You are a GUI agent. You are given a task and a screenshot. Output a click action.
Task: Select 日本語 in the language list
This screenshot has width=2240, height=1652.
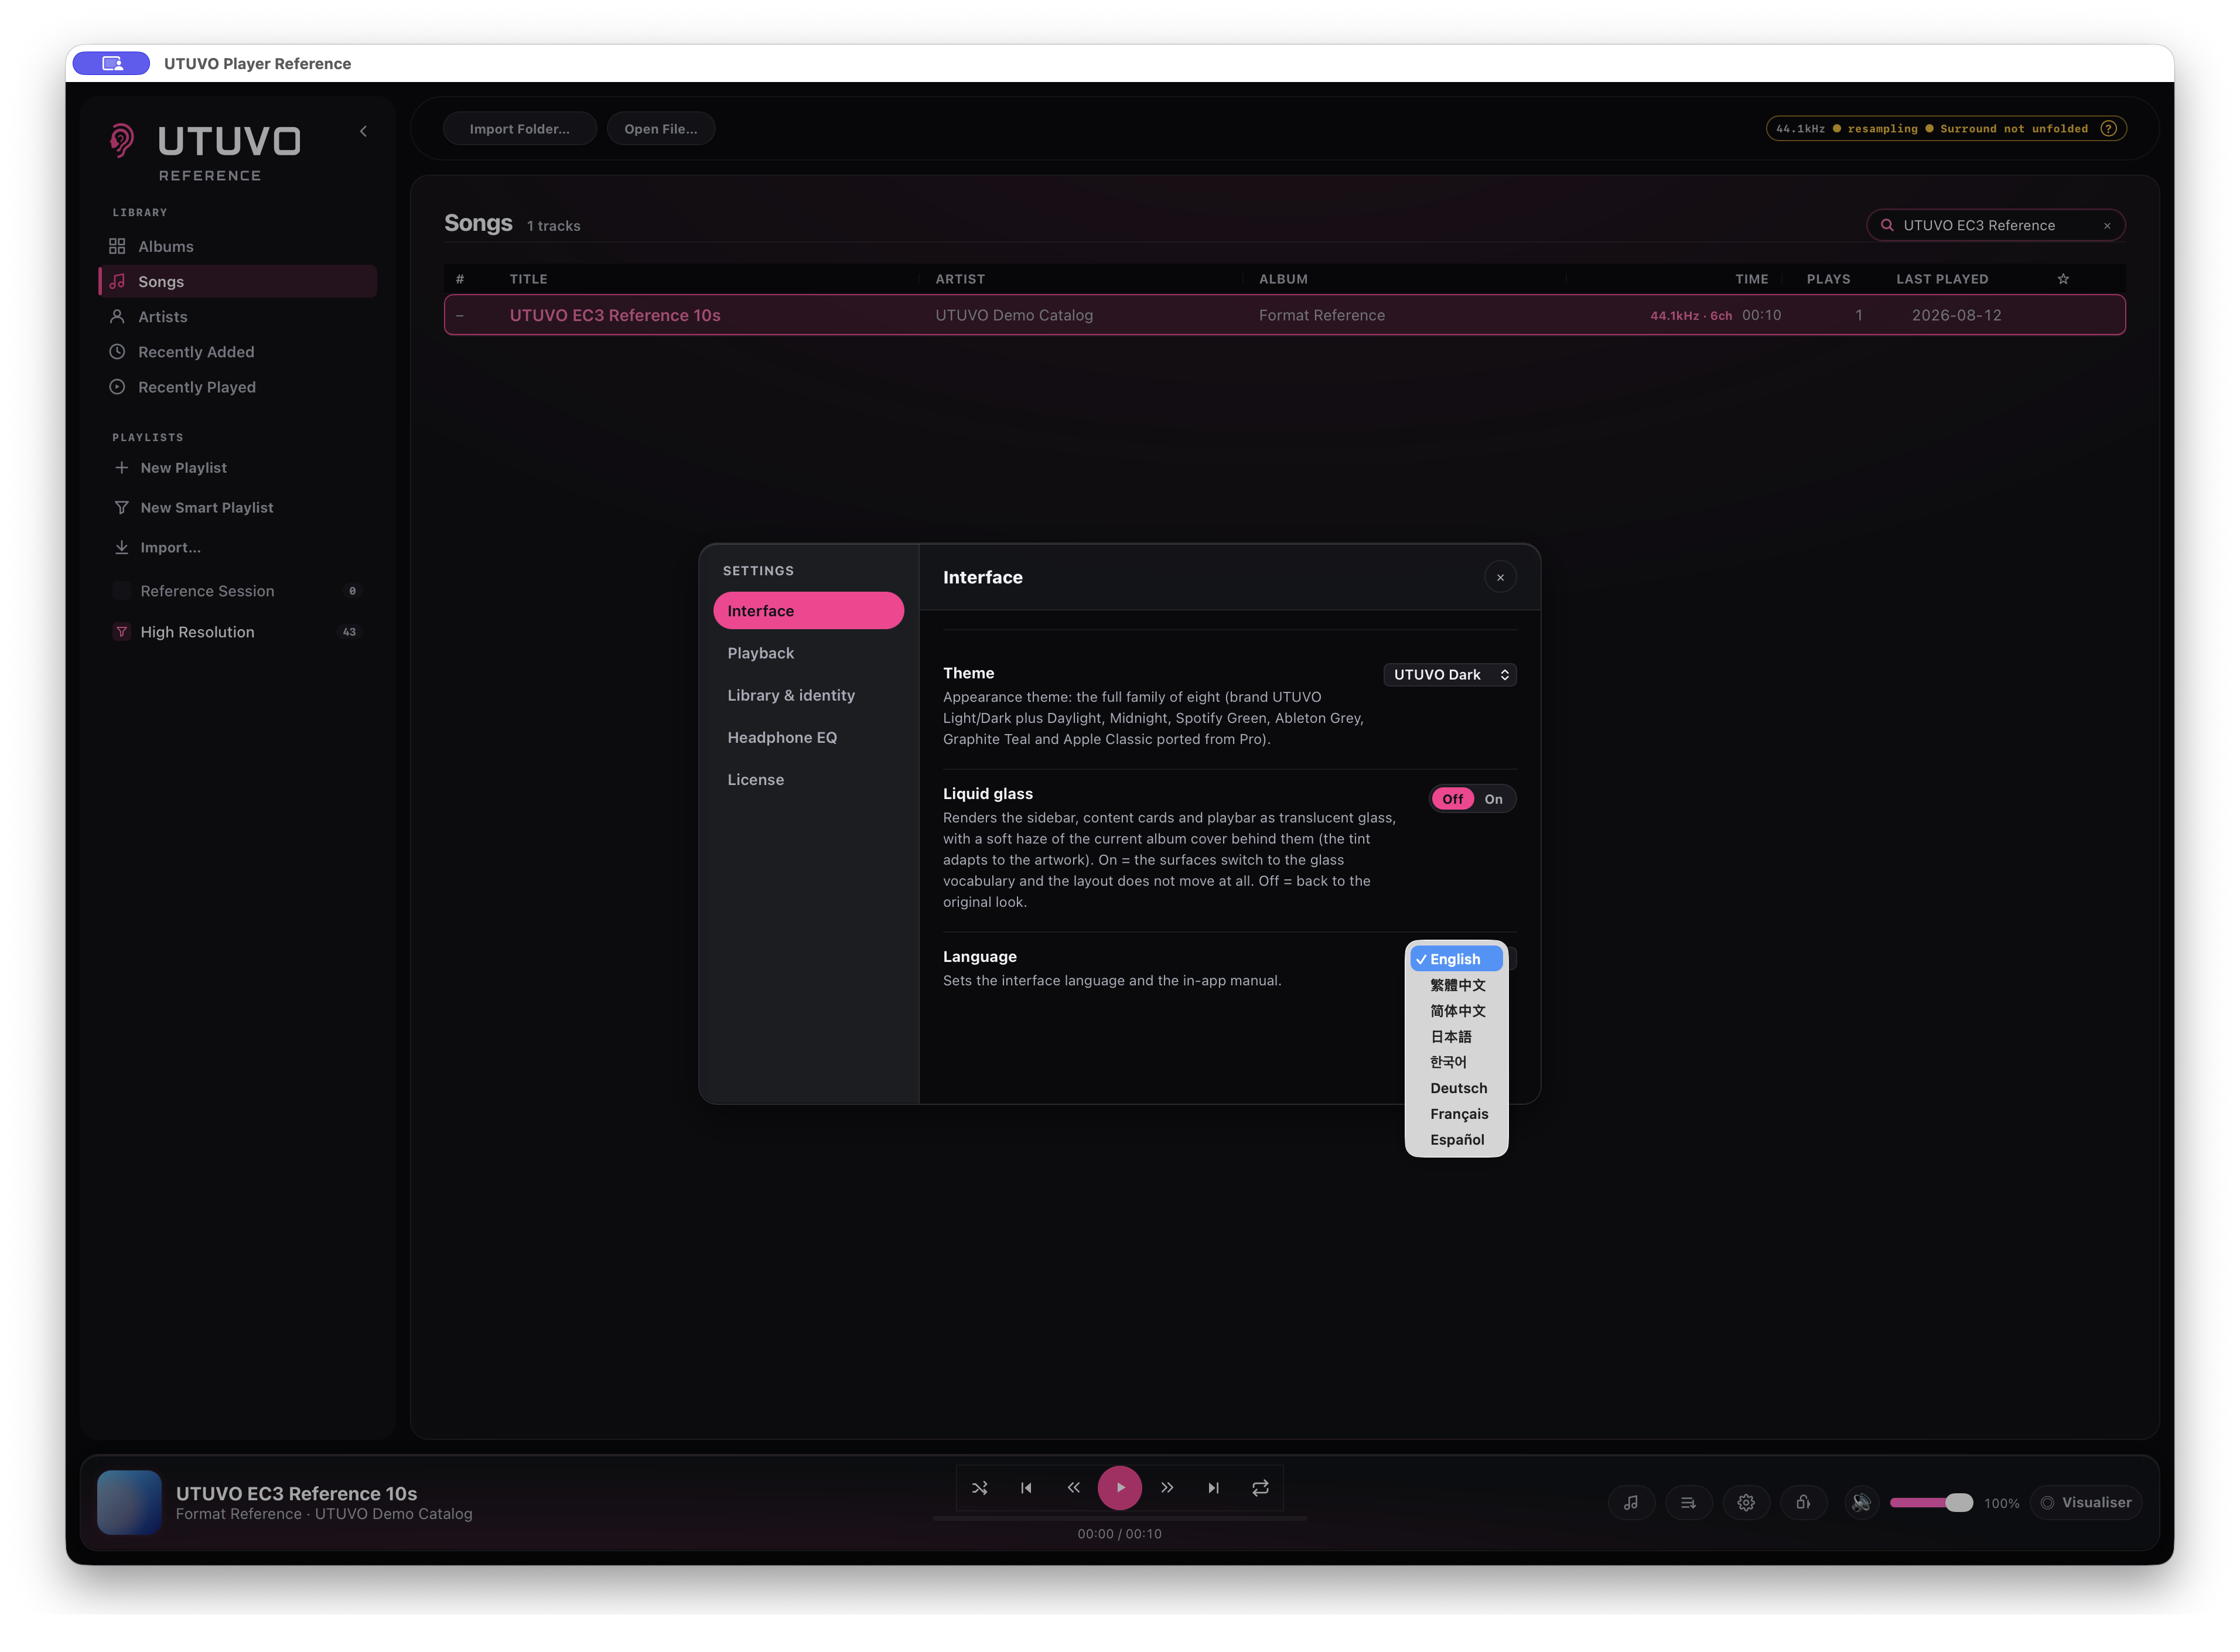coord(1456,1037)
